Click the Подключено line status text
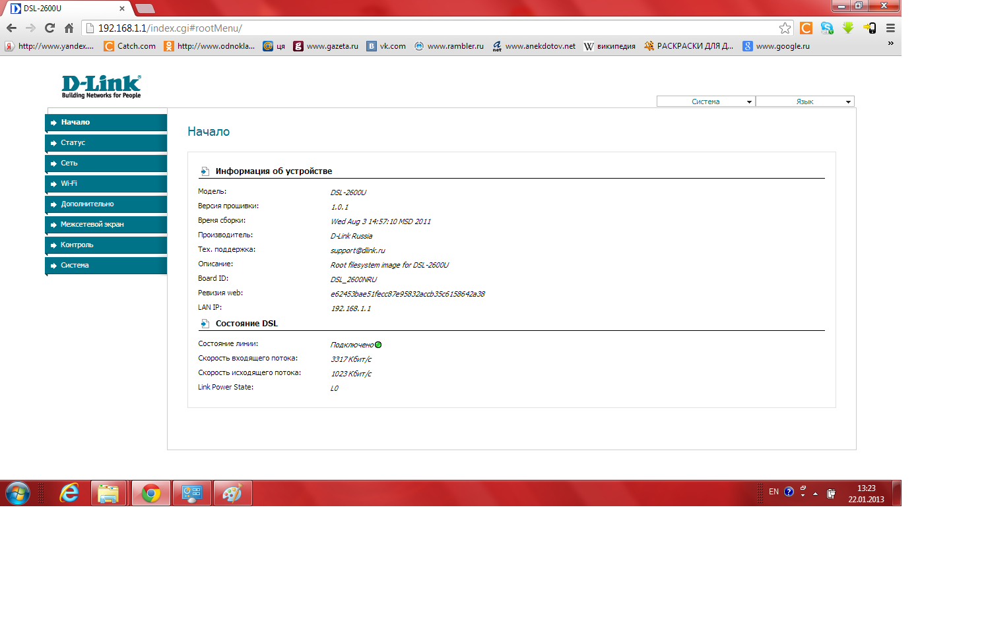 pyautogui.click(x=352, y=345)
